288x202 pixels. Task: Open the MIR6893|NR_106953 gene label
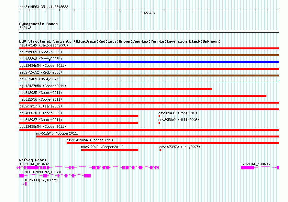coord(41,180)
